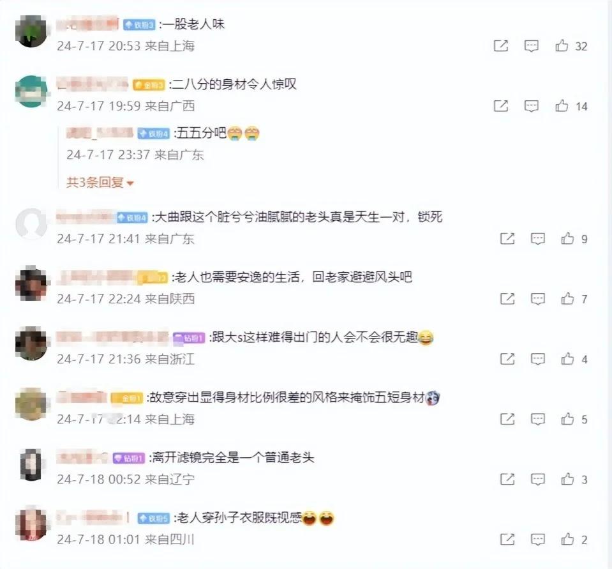The width and height of the screenshot is (612, 569).
Task: Open avatar of the 广西 commenter
Action: (31, 91)
